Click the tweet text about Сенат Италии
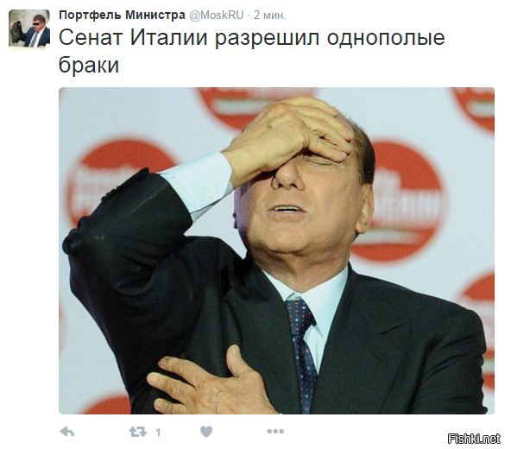505x449 pixels. click(251, 52)
